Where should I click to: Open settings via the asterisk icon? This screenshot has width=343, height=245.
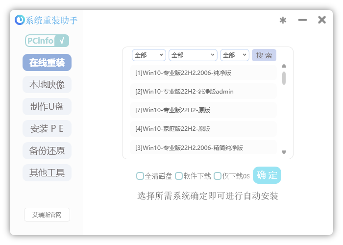[x=283, y=20]
